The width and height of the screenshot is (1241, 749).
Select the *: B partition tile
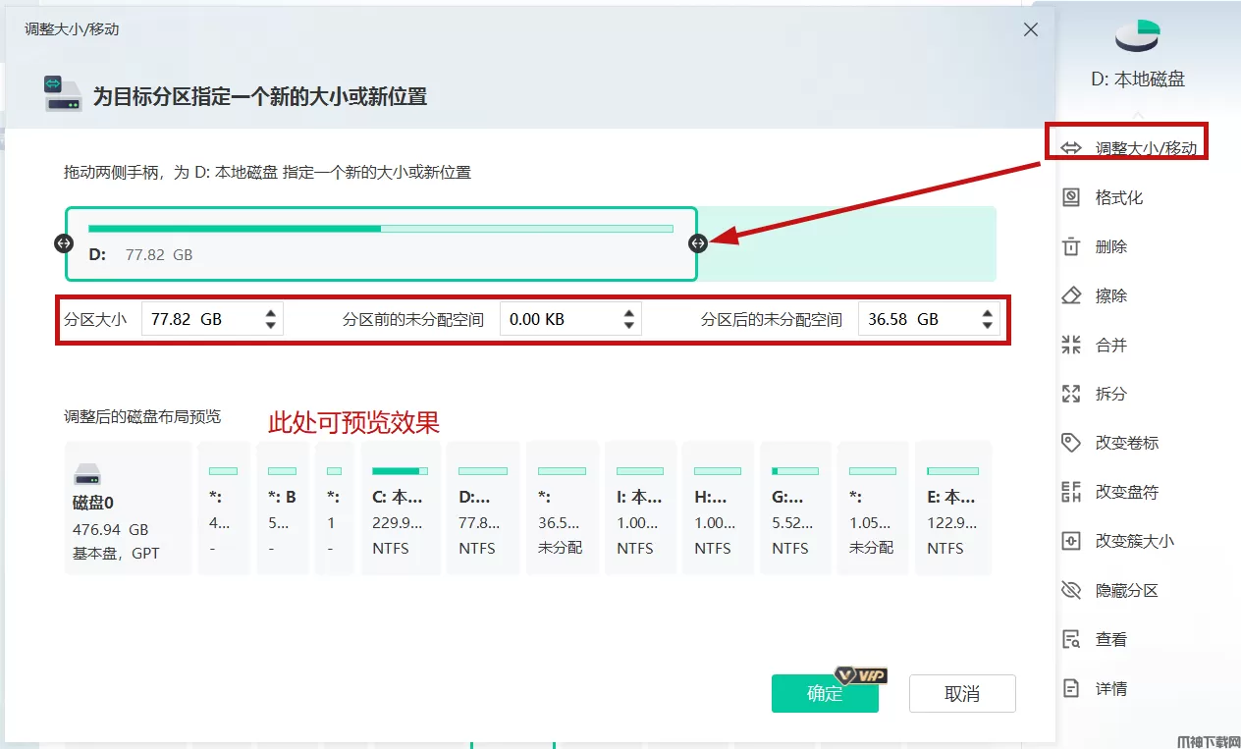[282, 508]
